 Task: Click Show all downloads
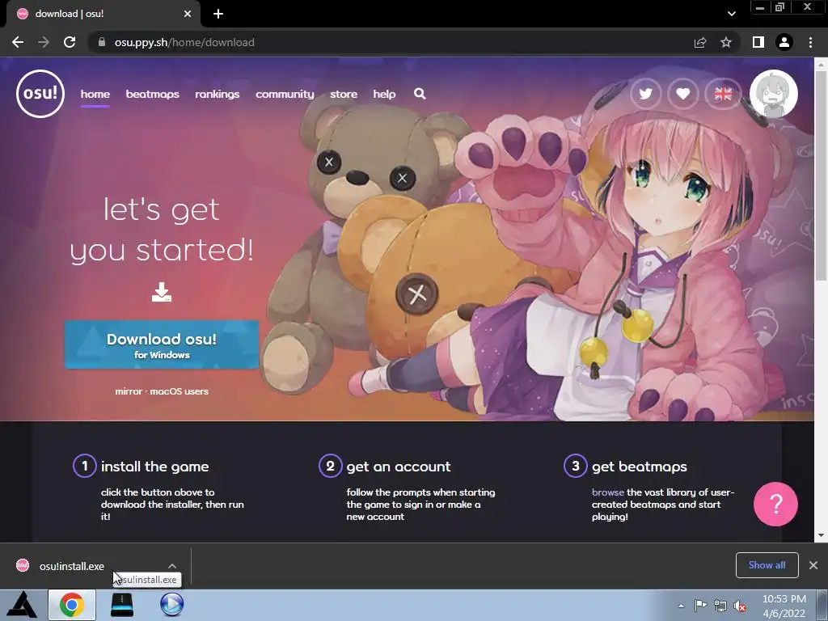click(767, 565)
